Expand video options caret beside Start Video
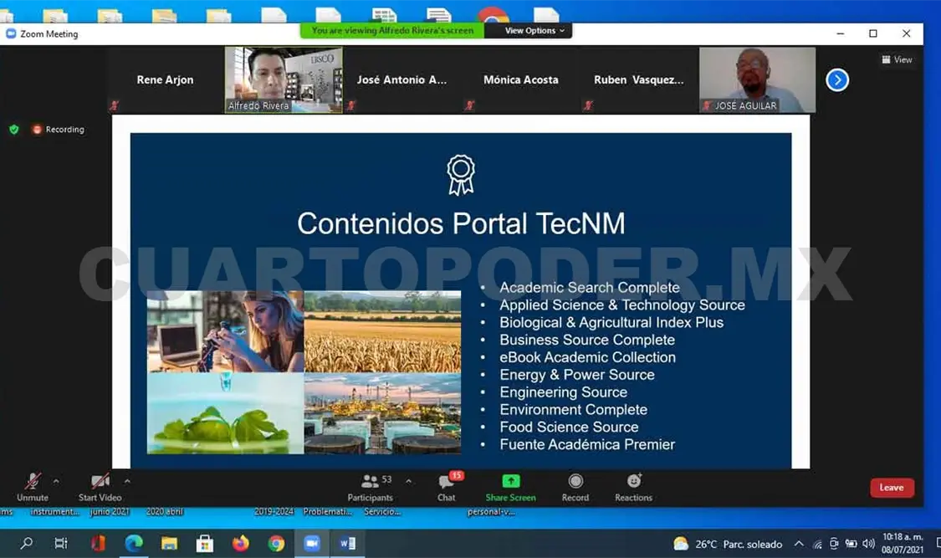 tap(127, 481)
